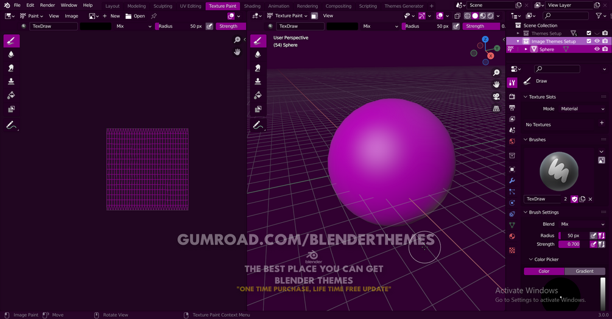The image size is (612, 319).
Task: Open the Texture Slots Mode Material dropdown
Action: point(582,109)
